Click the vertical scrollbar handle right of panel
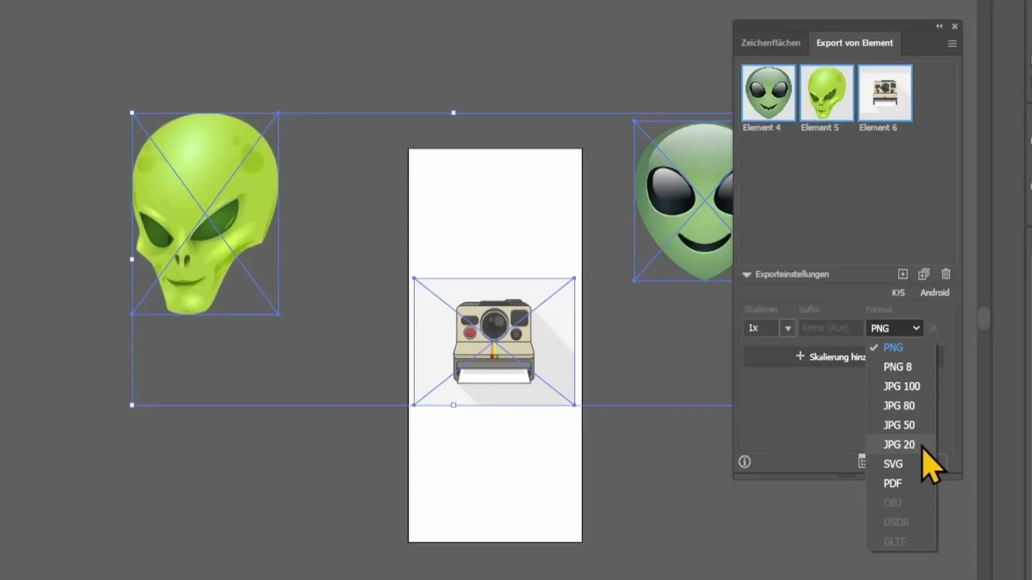The width and height of the screenshot is (1032, 580). click(x=984, y=318)
